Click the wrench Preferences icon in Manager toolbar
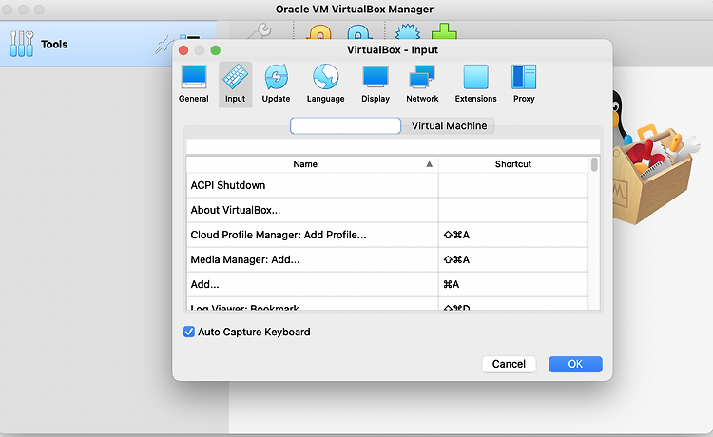Screen dimensions: 713x437 point(260,31)
